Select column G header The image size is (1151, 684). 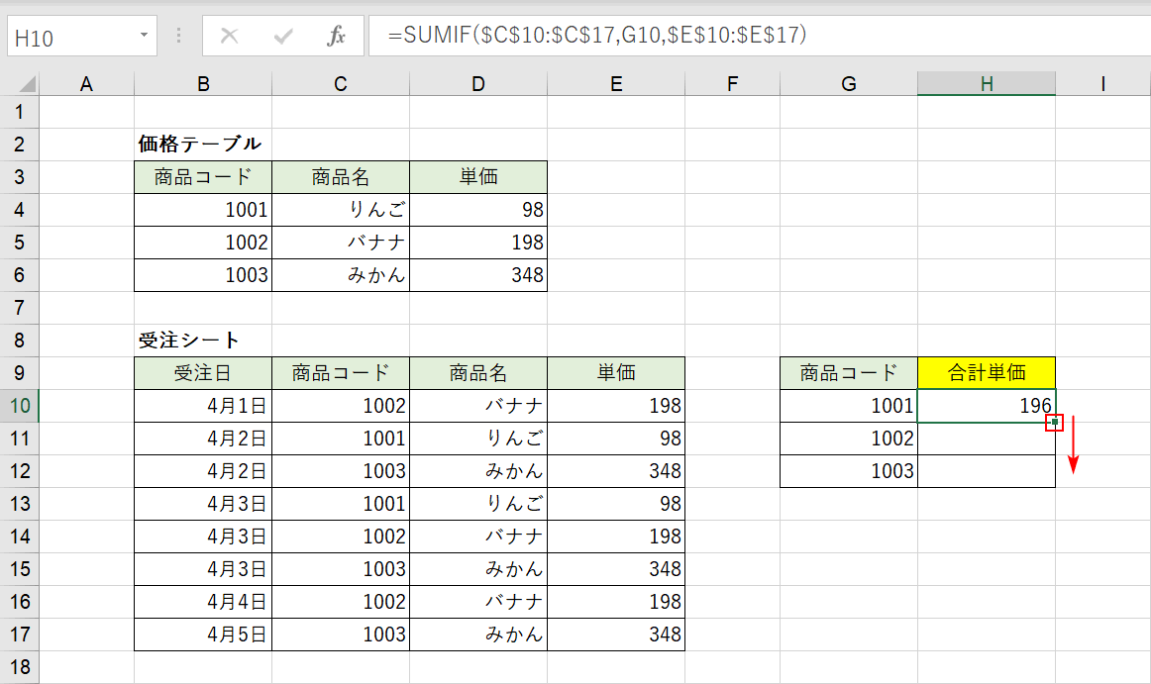849,84
